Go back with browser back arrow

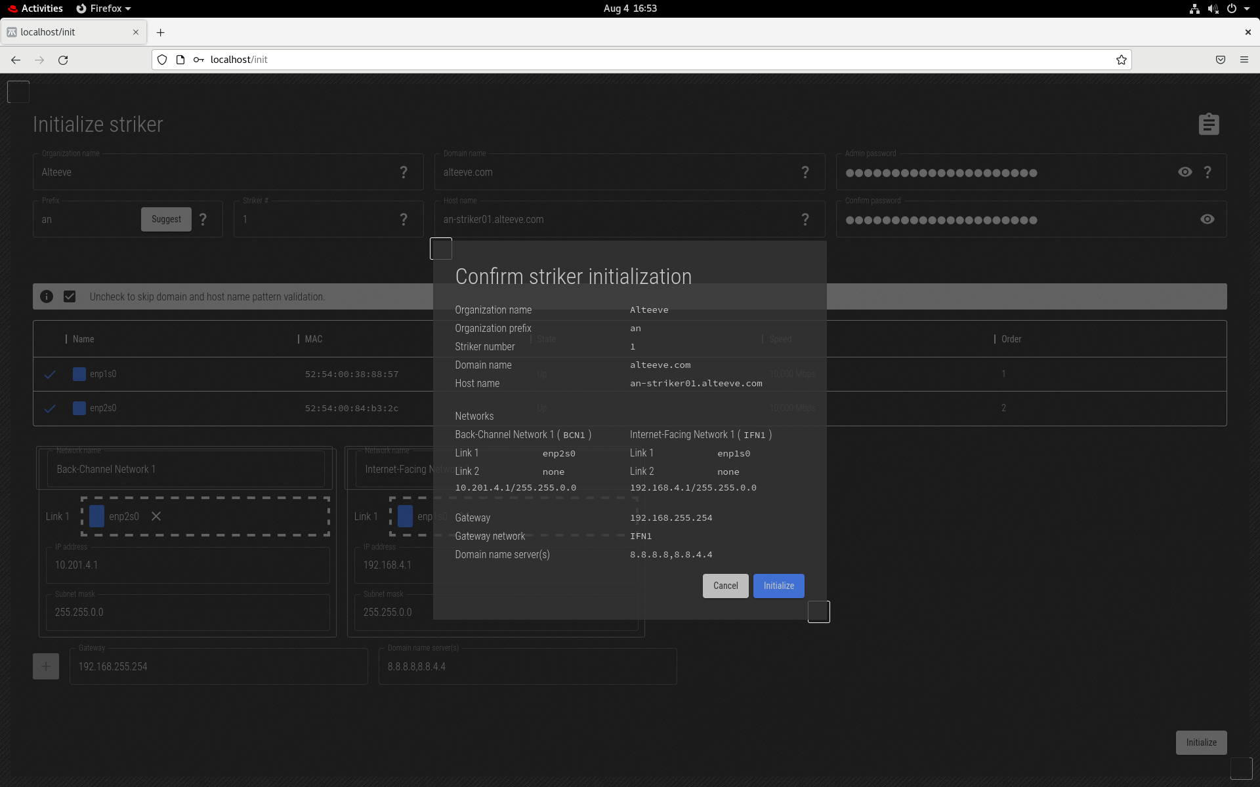[x=16, y=60]
